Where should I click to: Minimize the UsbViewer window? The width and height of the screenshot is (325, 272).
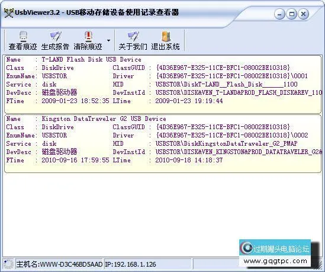click(x=279, y=14)
